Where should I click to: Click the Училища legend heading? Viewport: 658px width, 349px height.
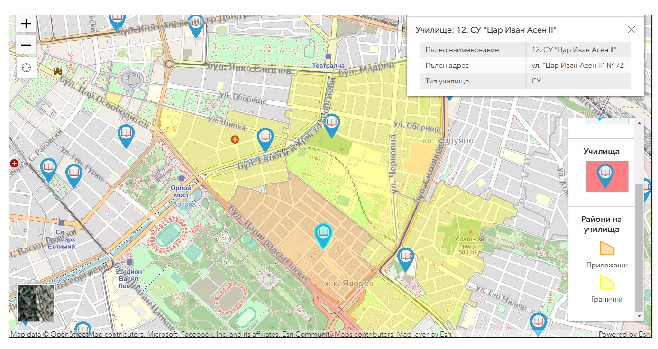coord(601,151)
